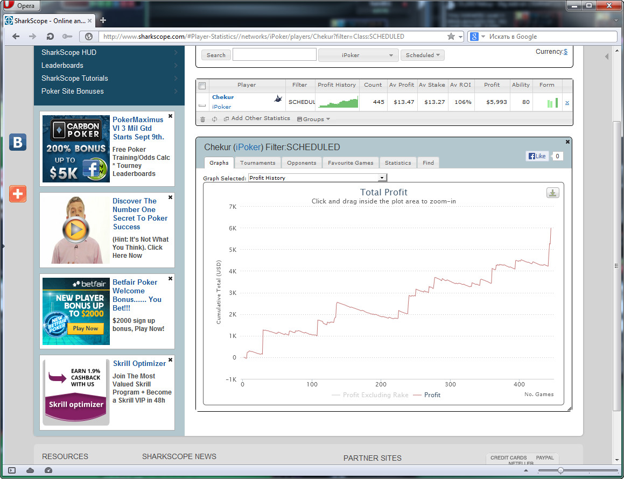The width and height of the screenshot is (624, 479).
Task: Open the Statistics tab
Action: pos(398,163)
